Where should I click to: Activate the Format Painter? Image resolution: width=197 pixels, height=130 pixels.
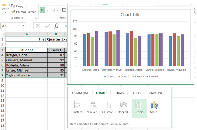pyautogui.click(x=24, y=12)
